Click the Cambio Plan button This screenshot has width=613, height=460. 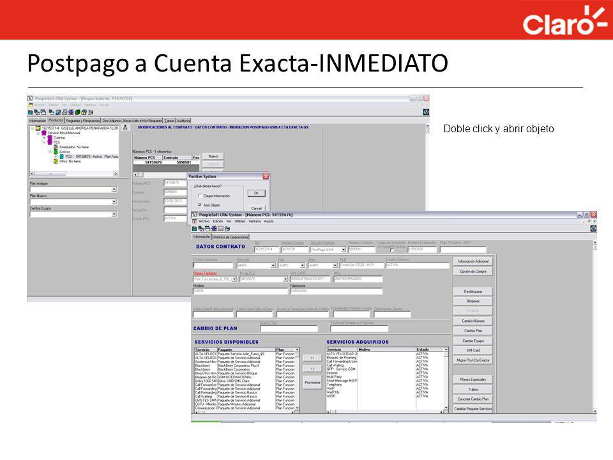[473, 331]
